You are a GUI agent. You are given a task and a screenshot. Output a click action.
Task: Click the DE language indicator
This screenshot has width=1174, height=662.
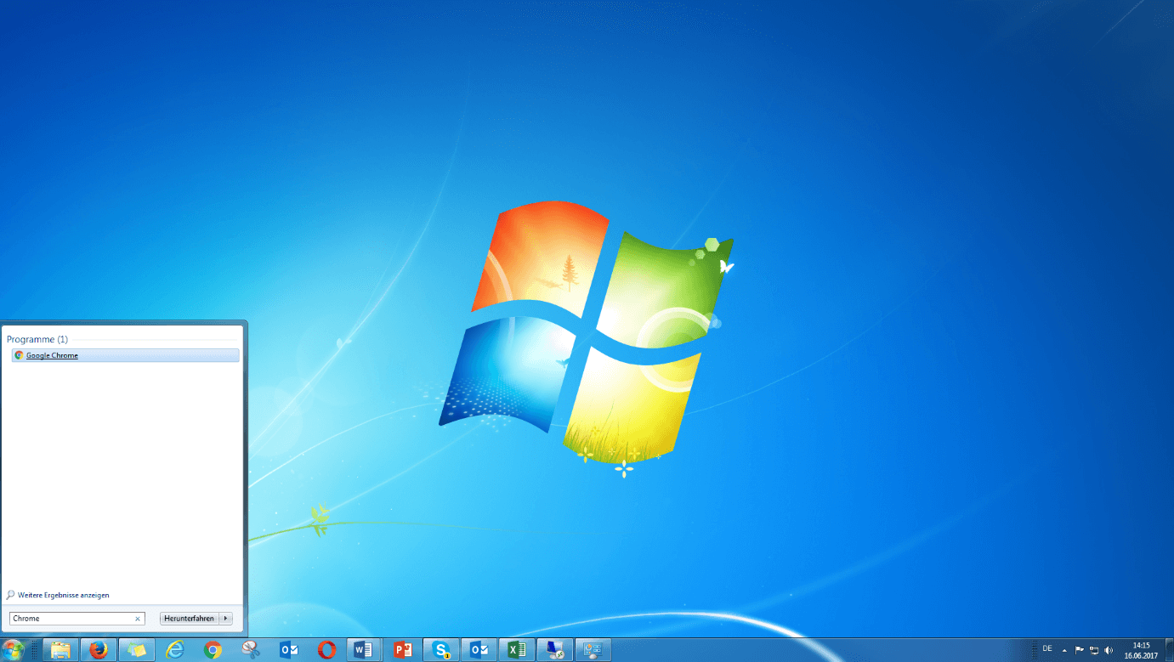click(x=1047, y=649)
